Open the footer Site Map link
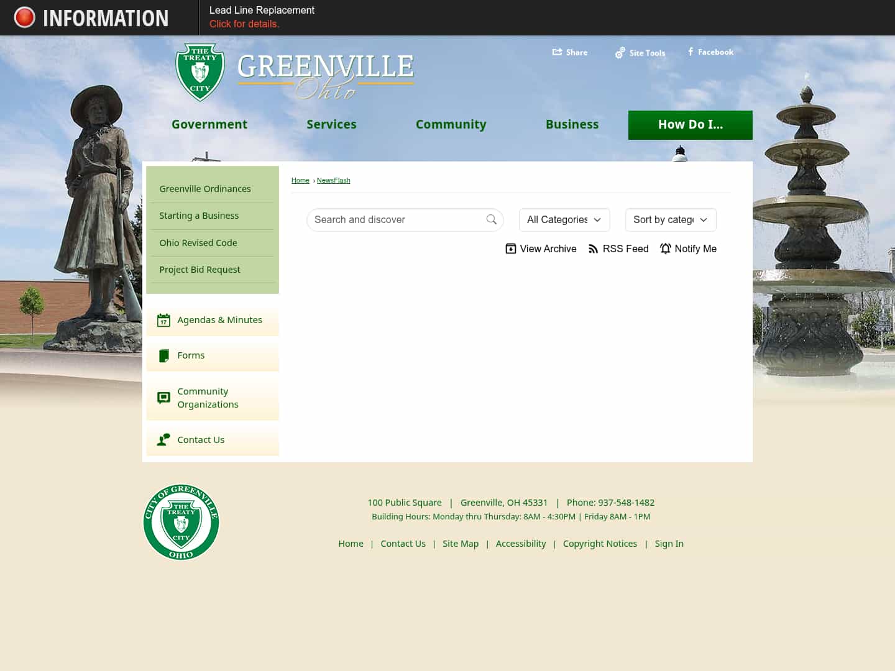The image size is (895, 671). click(x=461, y=544)
